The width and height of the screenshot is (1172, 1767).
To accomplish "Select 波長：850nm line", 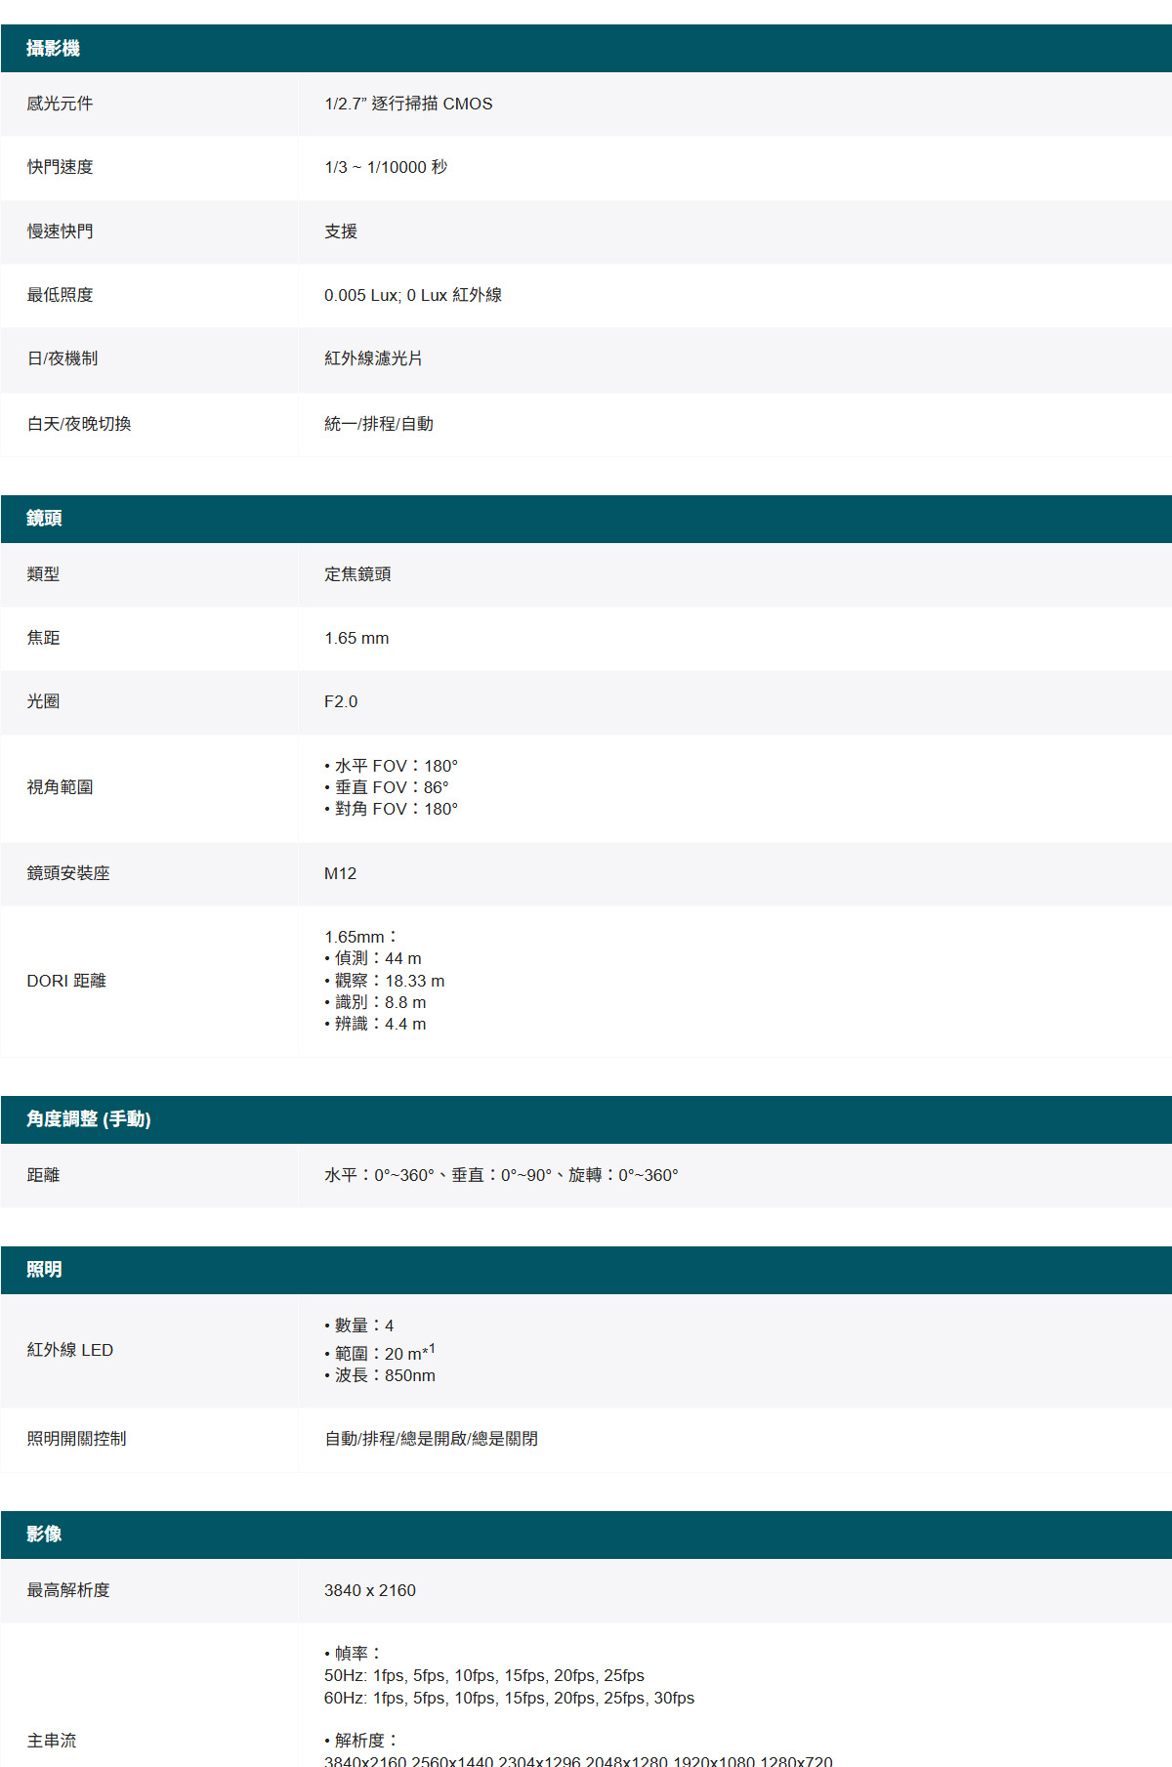I will point(380,1375).
